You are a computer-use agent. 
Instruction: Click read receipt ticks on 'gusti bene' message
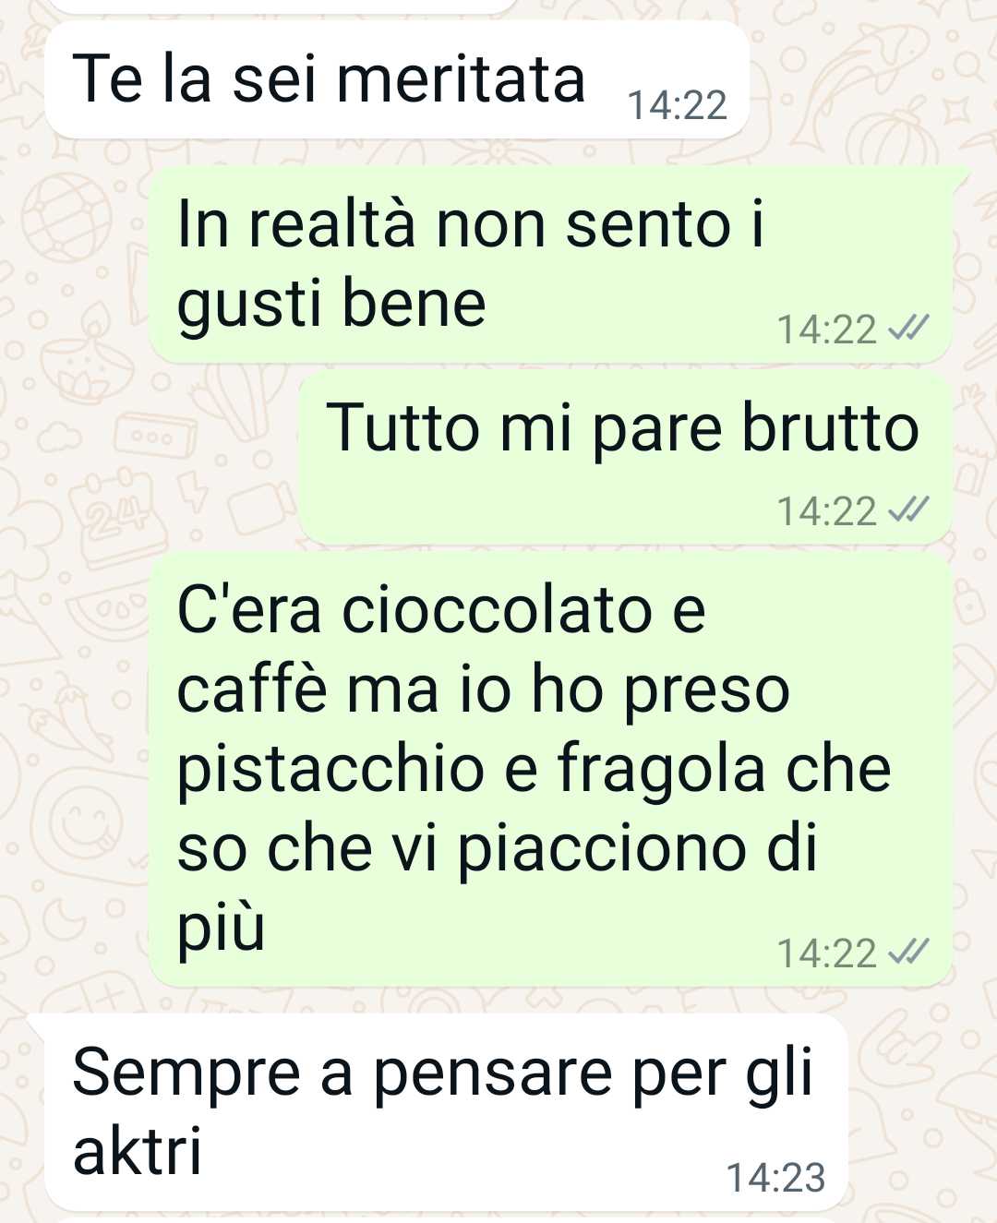907,329
